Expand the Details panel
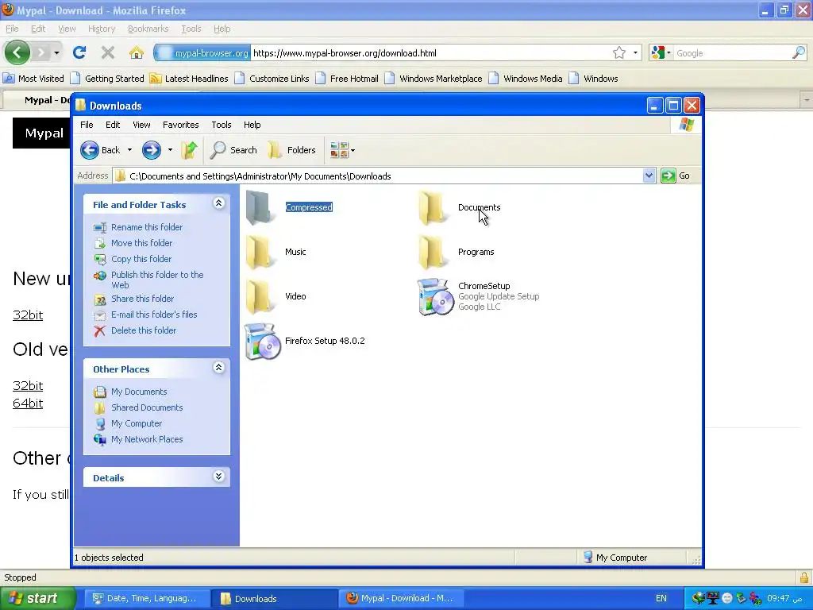813x610 pixels. 219,477
